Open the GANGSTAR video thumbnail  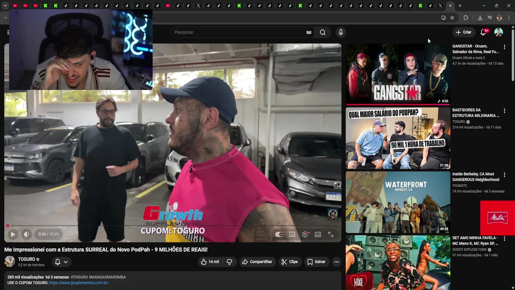(398, 74)
